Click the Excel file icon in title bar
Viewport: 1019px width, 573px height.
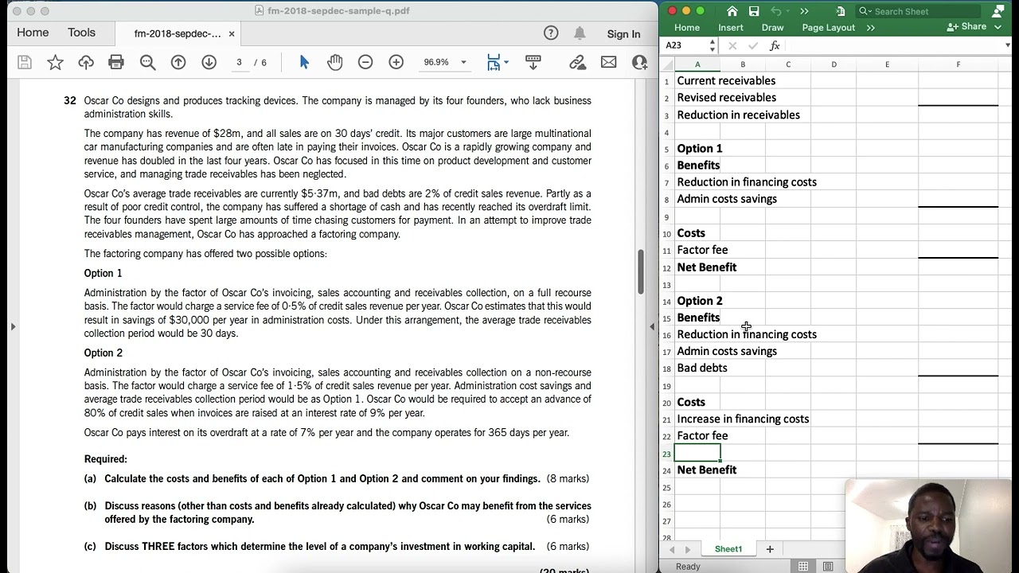coord(841,11)
